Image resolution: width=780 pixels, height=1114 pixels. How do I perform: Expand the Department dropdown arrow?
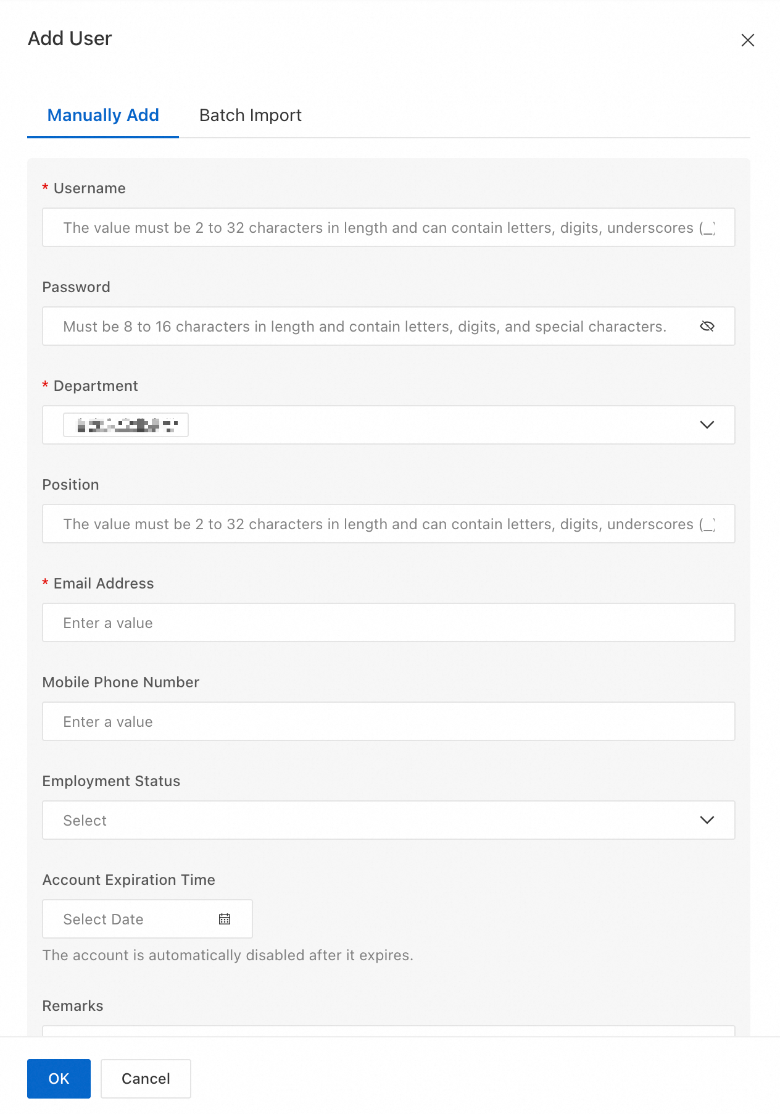[707, 425]
